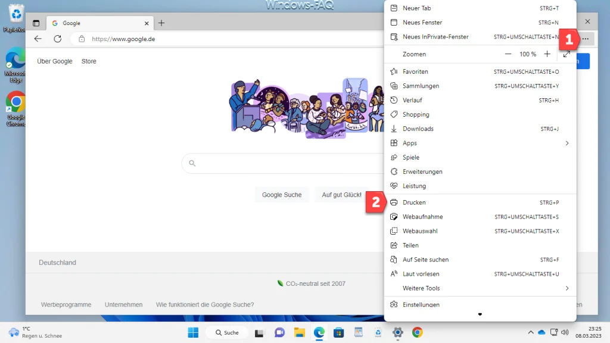Image resolution: width=610 pixels, height=343 pixels.
Task: Click the address bar URL
Action: tap(123, 39)
